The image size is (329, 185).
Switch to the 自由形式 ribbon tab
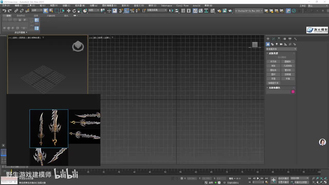pyautogui.click(x=21, y=16)
